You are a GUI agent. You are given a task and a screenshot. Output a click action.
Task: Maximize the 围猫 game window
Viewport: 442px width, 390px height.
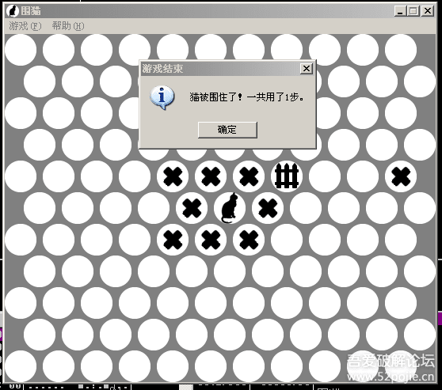pyautogui.click(x=413, y=11)
